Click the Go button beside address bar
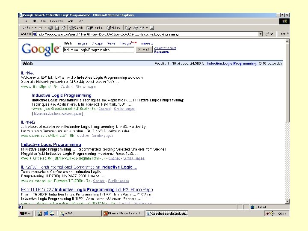This screenshot has height=231, width=308. [269, 34]
